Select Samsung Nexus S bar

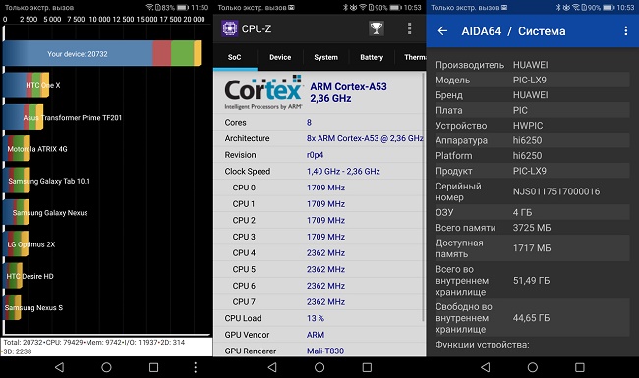[12, 307]
